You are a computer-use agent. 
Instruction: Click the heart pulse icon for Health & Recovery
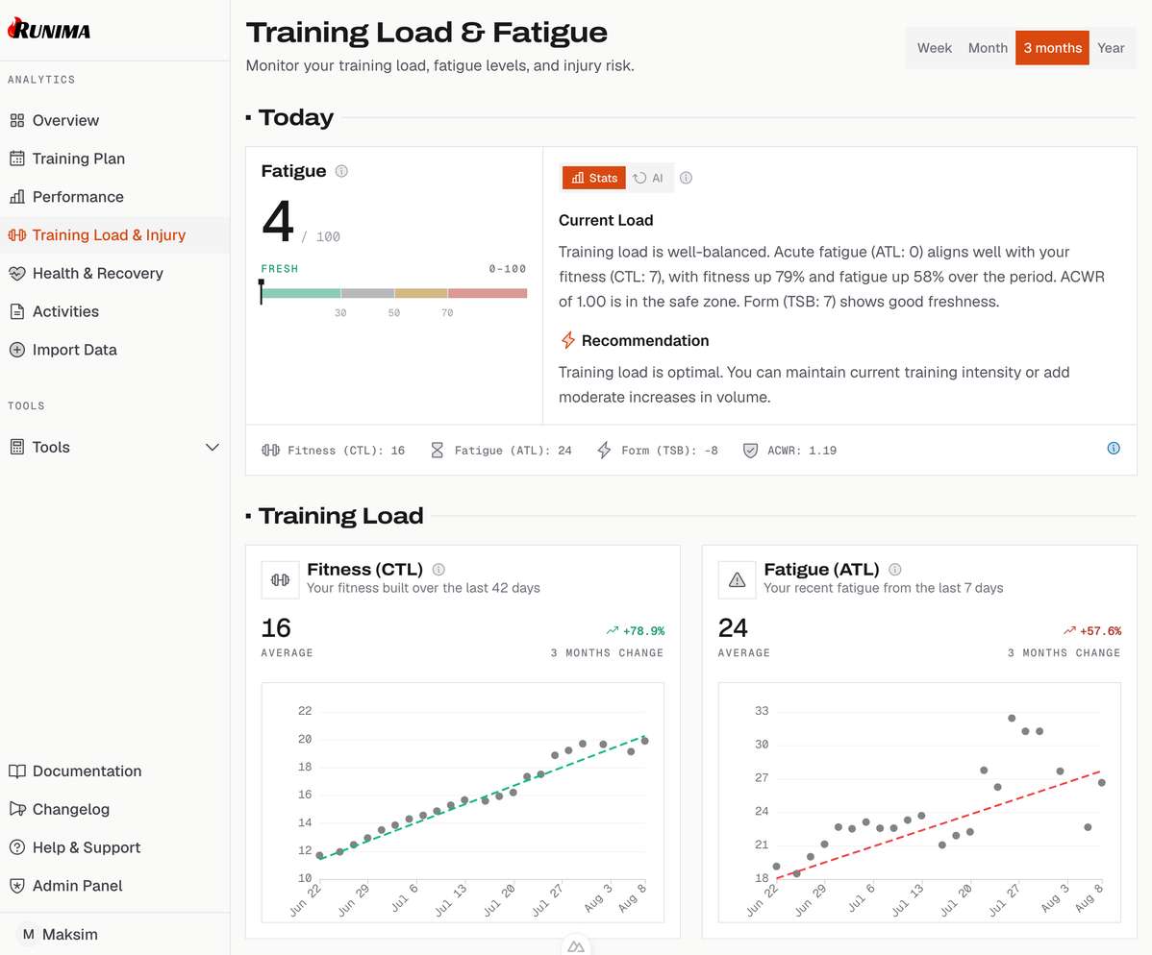pyautogui.click(x=17, y=273)
